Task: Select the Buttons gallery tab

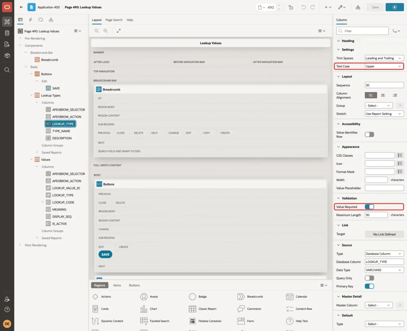Action: 134,285
